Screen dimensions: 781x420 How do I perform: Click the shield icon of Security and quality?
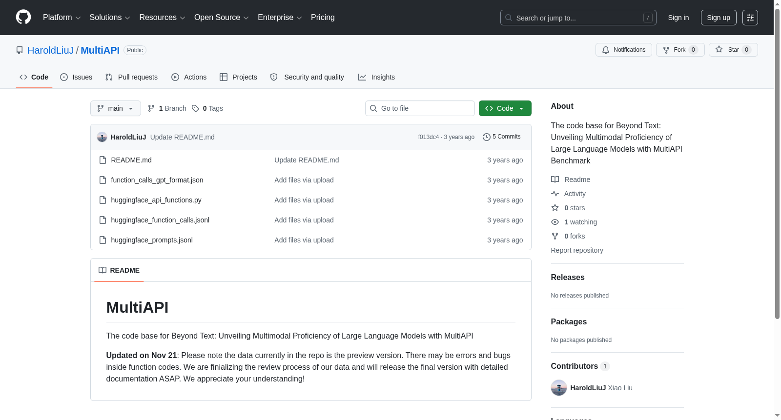click(x=274, y=77)
